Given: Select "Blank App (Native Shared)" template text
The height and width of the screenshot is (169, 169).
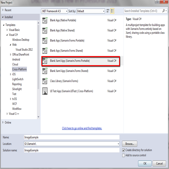Looking at the screenshot, I should tap(62, 30).
